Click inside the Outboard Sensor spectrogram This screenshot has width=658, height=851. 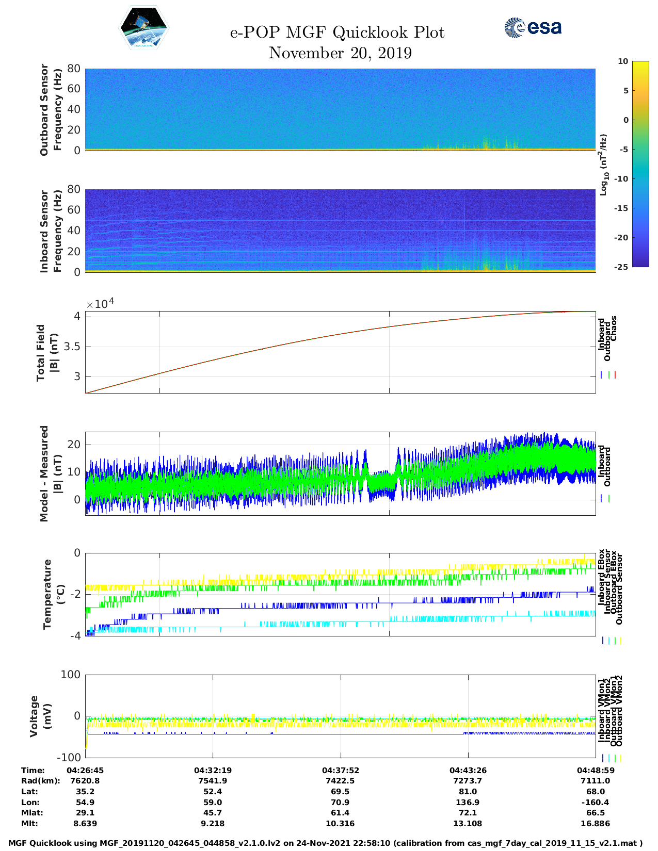point(340,109)
